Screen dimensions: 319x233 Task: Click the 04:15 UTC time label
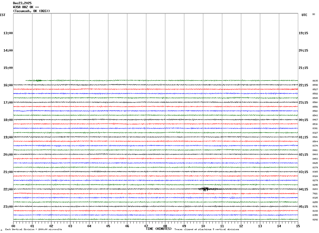pyautogui.click(x=303, y=189)
